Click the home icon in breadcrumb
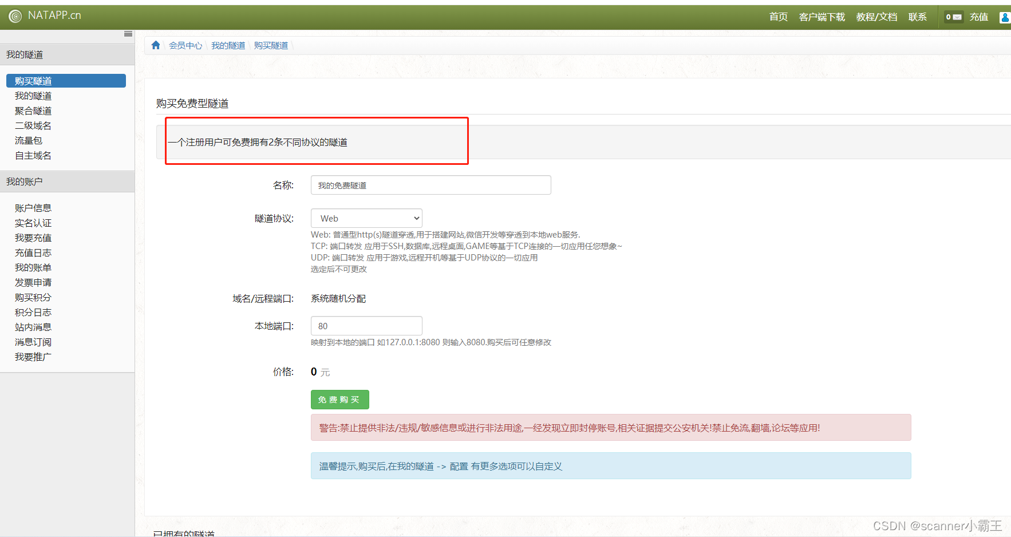The image size is (1011, 537). [156, 45]
